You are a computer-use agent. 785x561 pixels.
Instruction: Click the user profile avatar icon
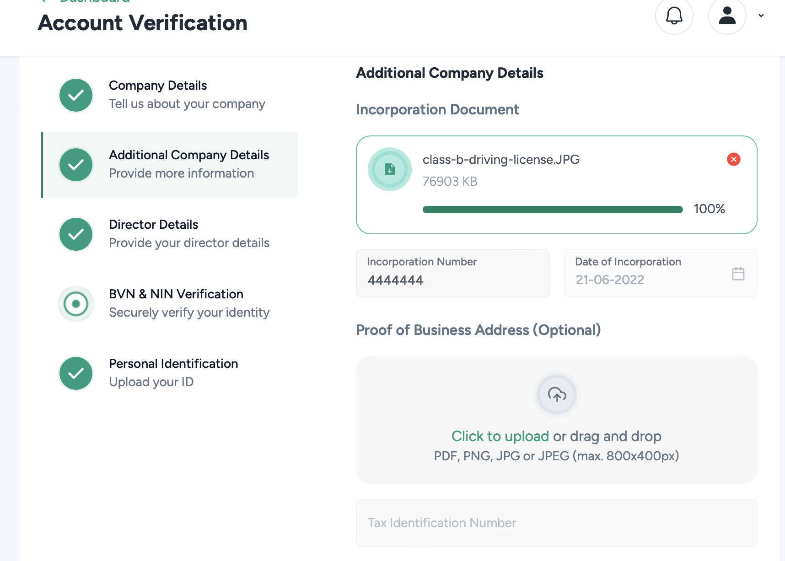727,16
